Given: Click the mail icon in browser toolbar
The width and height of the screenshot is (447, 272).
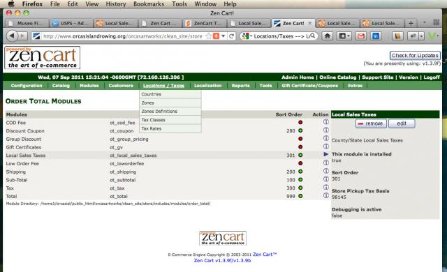Looking at the screenshot, I should tap(360, 36).
